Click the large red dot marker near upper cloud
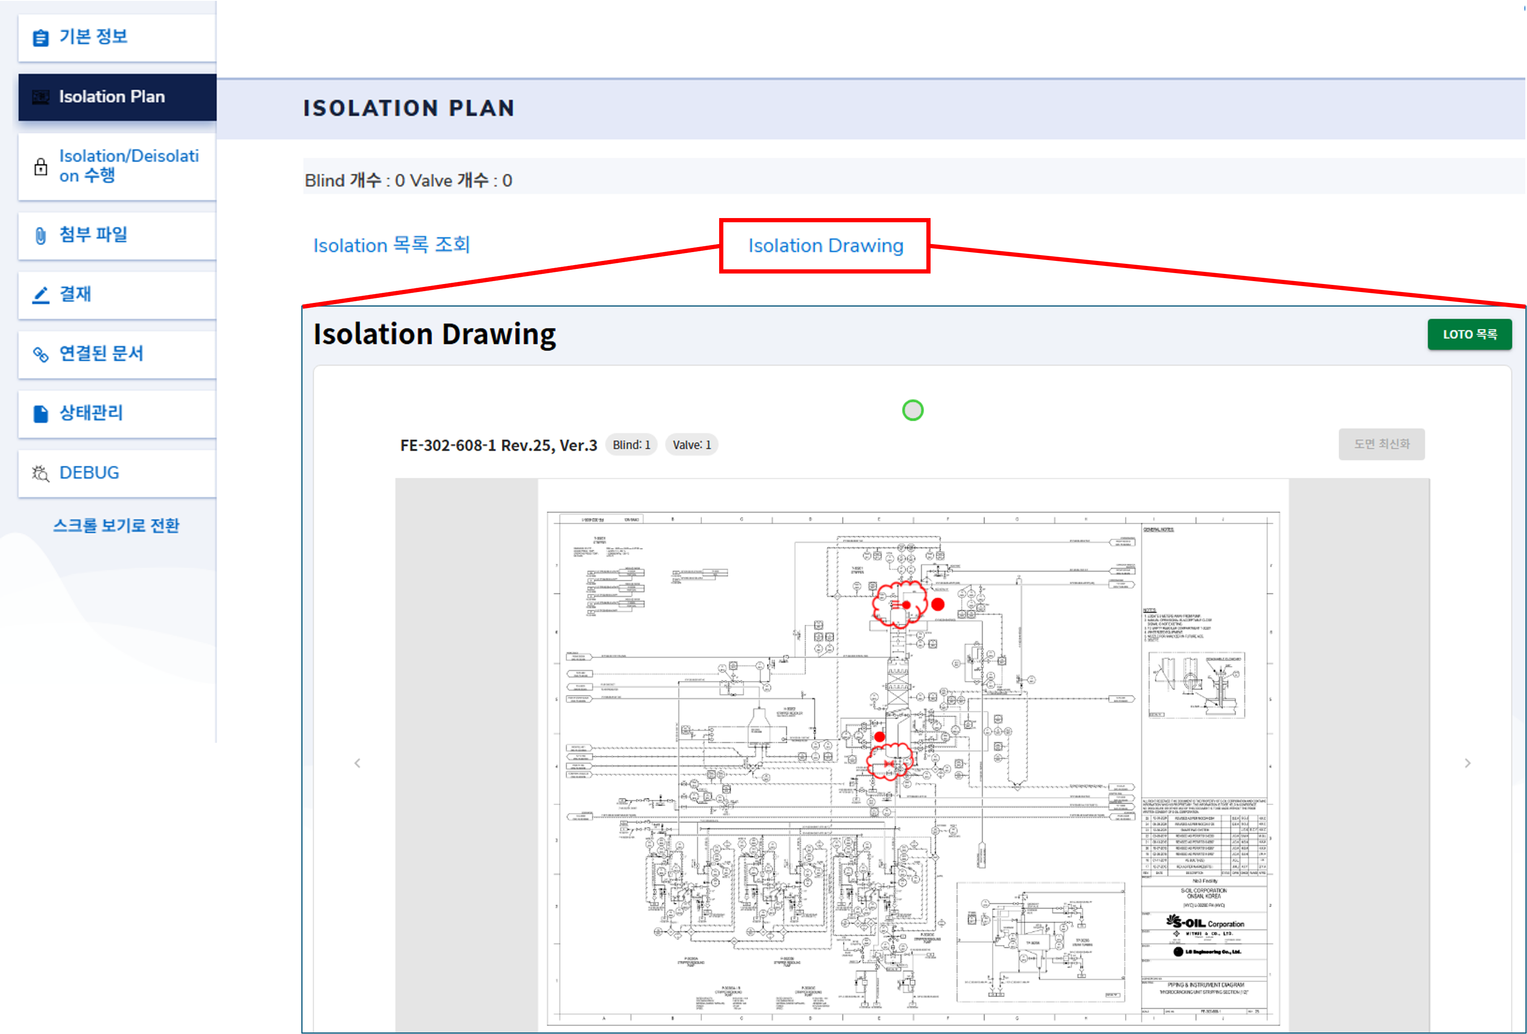Viewport: 1527px width, 1034px height. click(x=938, y=604)
